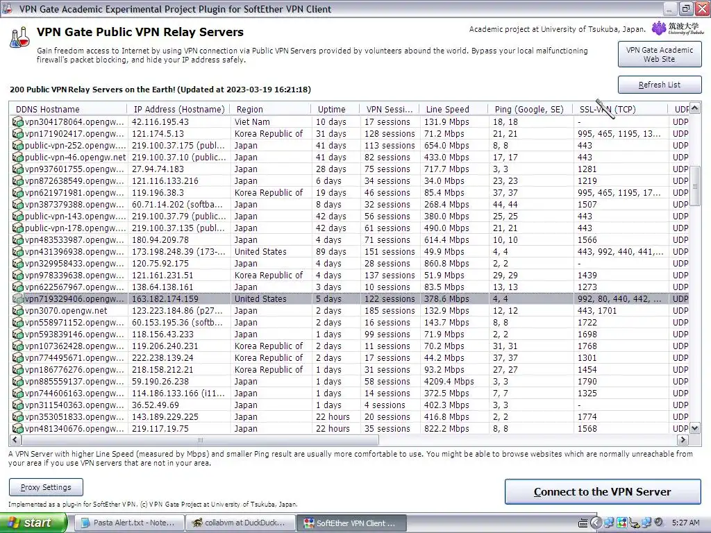Click server icon for vpn872638549 row
The width and height of the screenshot is (711, 533).
point(17,181)
